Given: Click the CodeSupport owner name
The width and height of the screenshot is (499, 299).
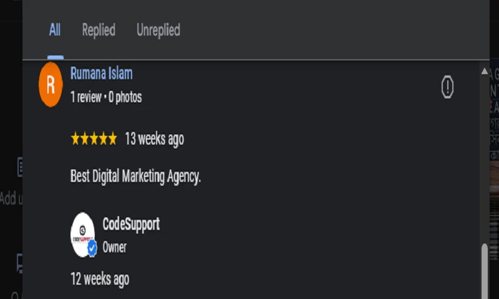Looking at the screenshot, I should coord(131,224).
